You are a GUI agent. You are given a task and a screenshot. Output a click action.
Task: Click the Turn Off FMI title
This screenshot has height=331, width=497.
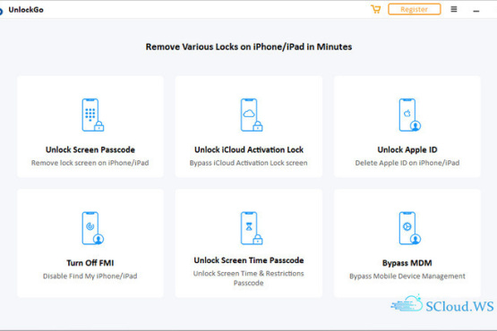90,263
